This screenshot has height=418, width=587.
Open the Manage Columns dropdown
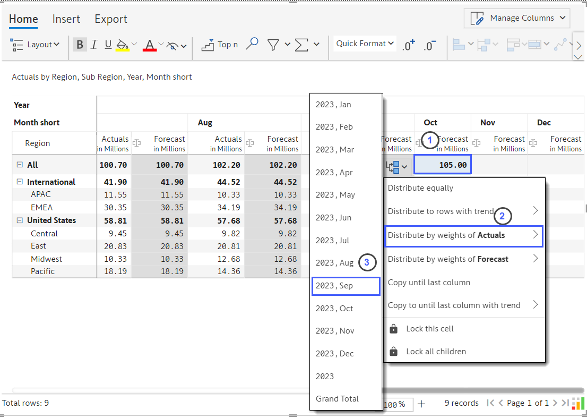click(x=516, y=18)
